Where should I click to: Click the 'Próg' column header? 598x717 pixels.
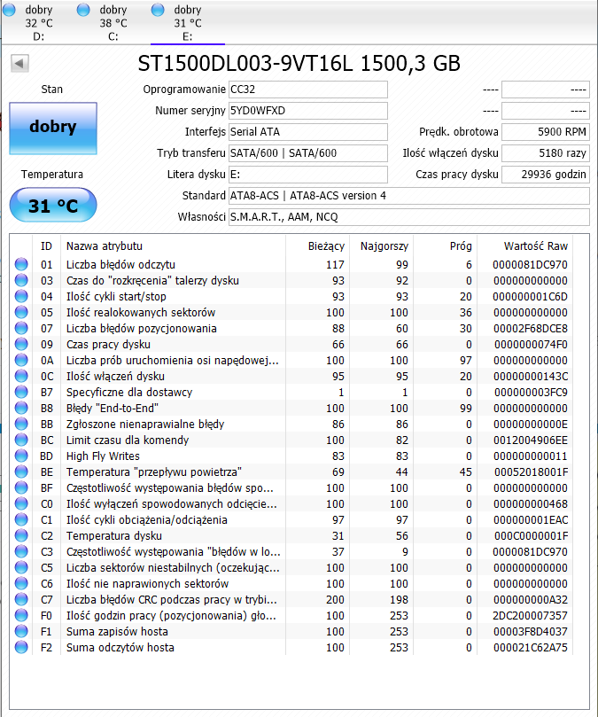[446, 246]
